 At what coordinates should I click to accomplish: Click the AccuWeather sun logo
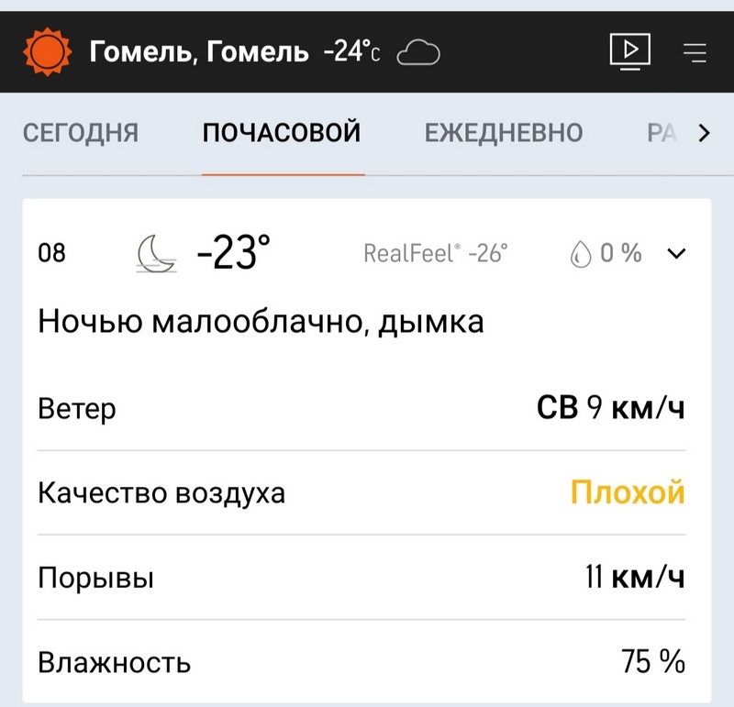[x=46, y=51]
